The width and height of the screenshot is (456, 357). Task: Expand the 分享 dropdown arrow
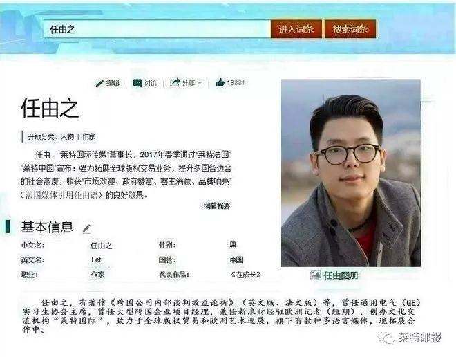[x=200, y=83]
